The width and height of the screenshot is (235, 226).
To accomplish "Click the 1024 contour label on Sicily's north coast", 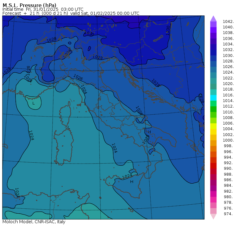I will [127, 176].
